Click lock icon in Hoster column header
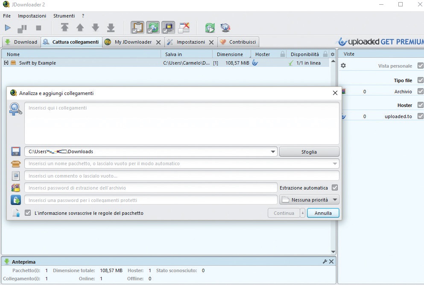 click(283, 54)
